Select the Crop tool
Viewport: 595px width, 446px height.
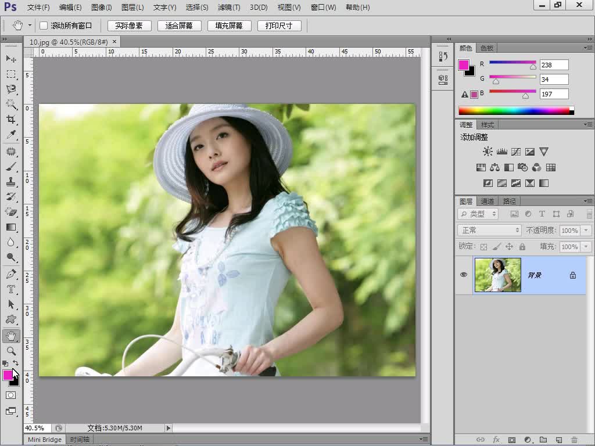[x=11, y=120]
